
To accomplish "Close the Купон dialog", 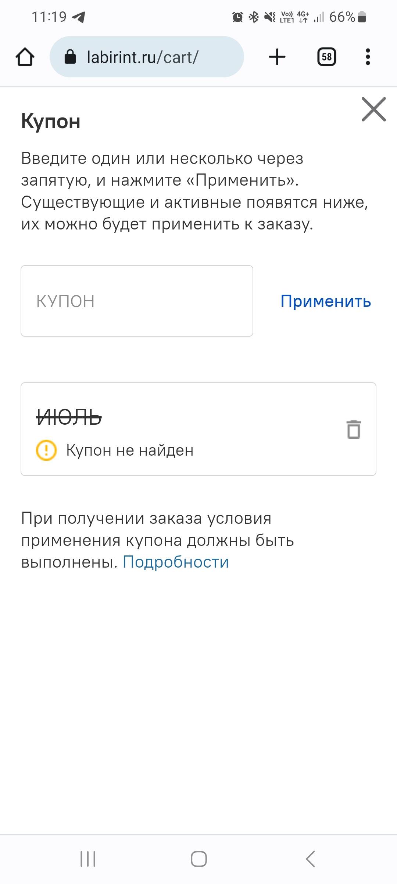I will coord(374,109).
